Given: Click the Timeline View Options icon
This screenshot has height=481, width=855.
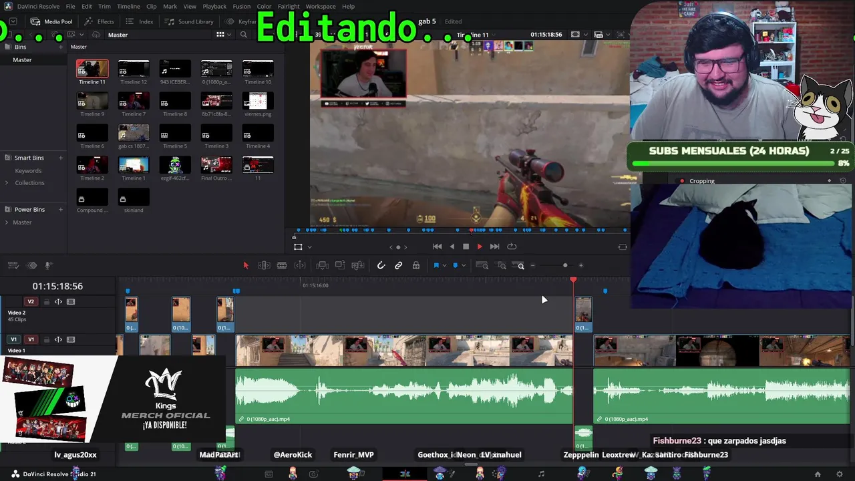Looking at the screenshot, I should 14,265.
